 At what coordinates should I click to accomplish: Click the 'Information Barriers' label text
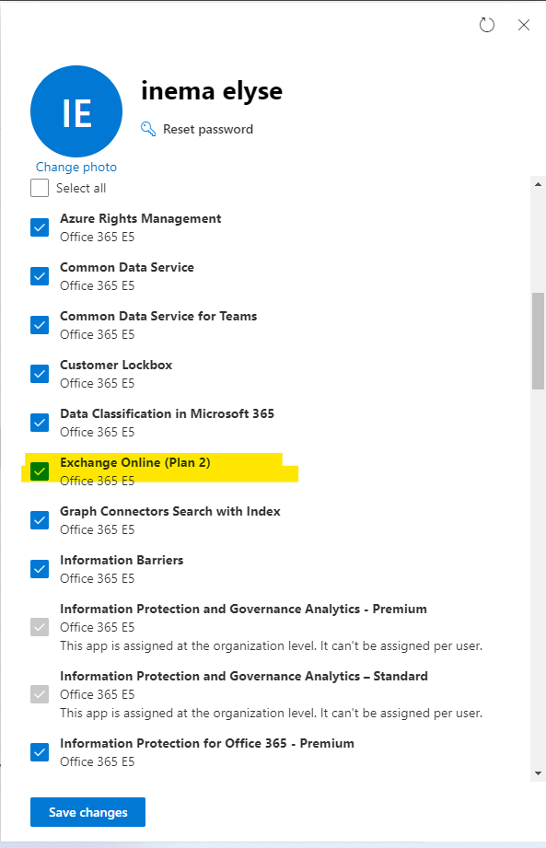(x=122, y=561)
